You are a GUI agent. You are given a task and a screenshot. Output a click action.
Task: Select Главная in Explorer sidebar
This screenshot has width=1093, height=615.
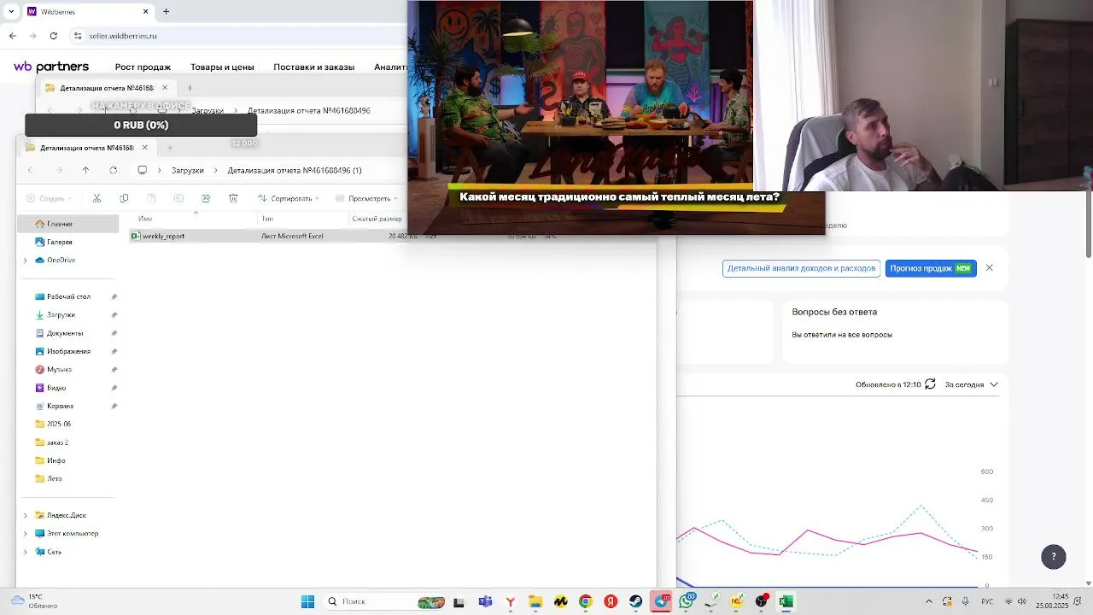click(x=67, y=224)
